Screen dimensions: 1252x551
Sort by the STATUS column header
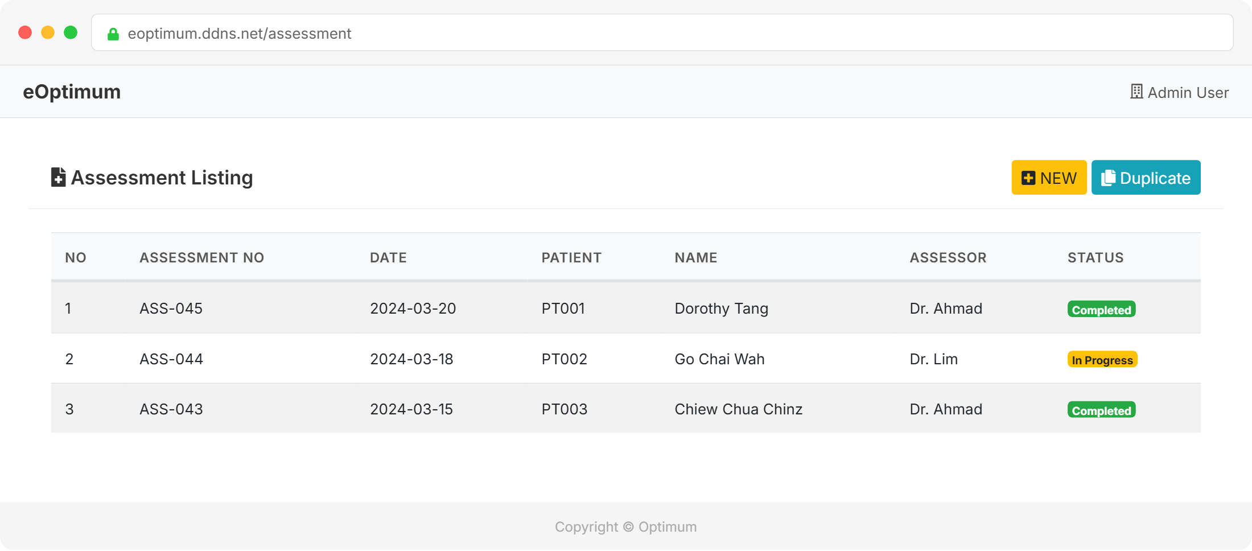point(1095,258)
